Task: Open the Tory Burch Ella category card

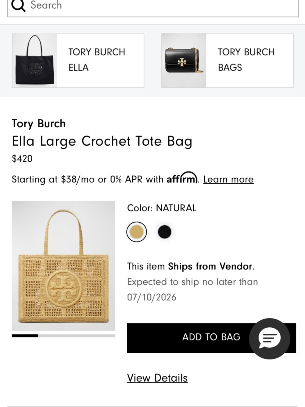Action: pyautogui.click(x=78, y=60)
